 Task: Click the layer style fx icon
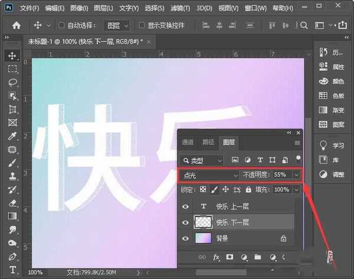pos(216,258)
